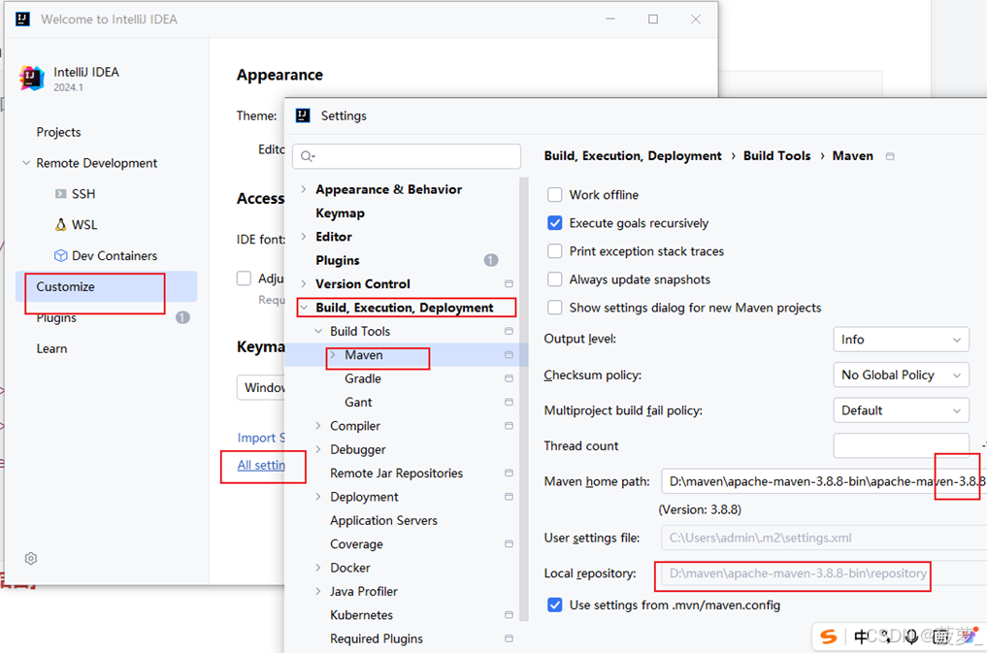Click project-level icon next to Kubernetes
Viewport: 987px width, 653px height.
click(x=509, y=615)
